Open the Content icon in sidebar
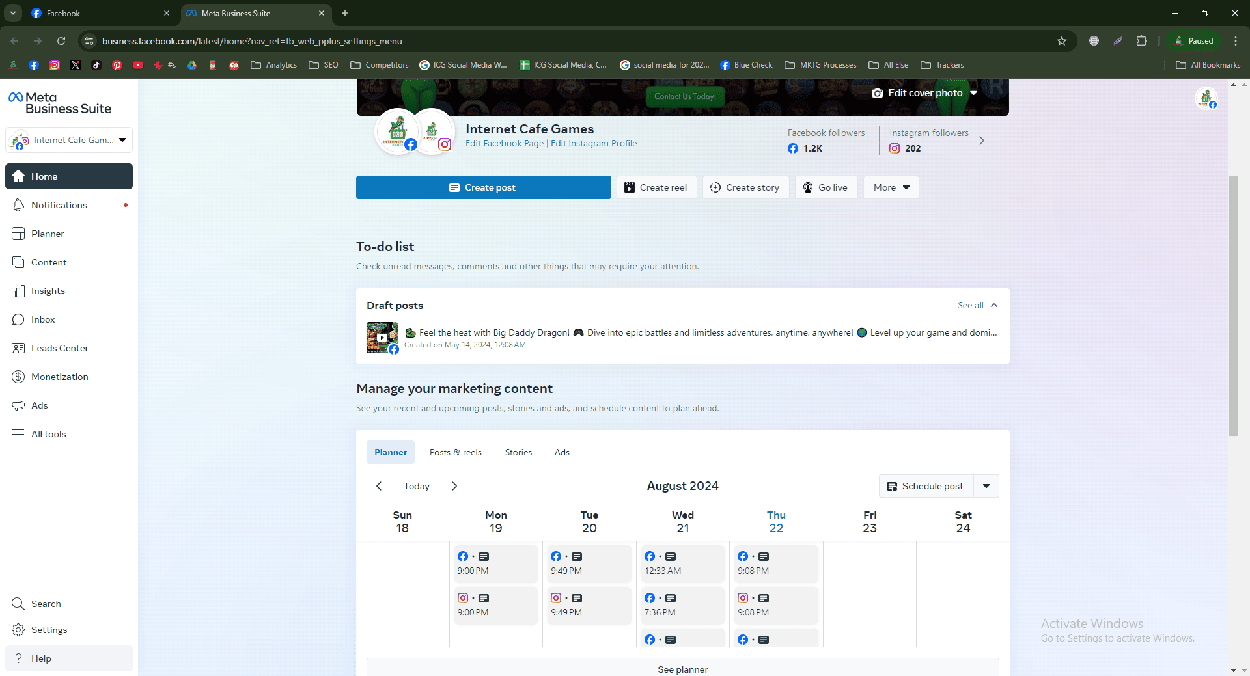The height and width of the screenshot is (676, 1250). point(18,262)
